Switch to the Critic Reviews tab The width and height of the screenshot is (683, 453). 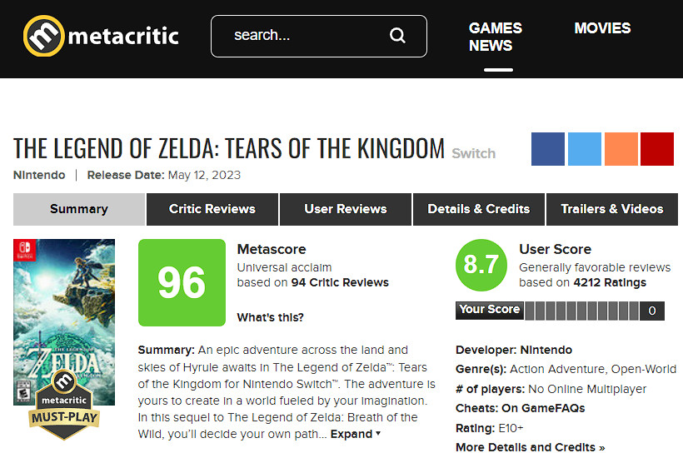212,209
